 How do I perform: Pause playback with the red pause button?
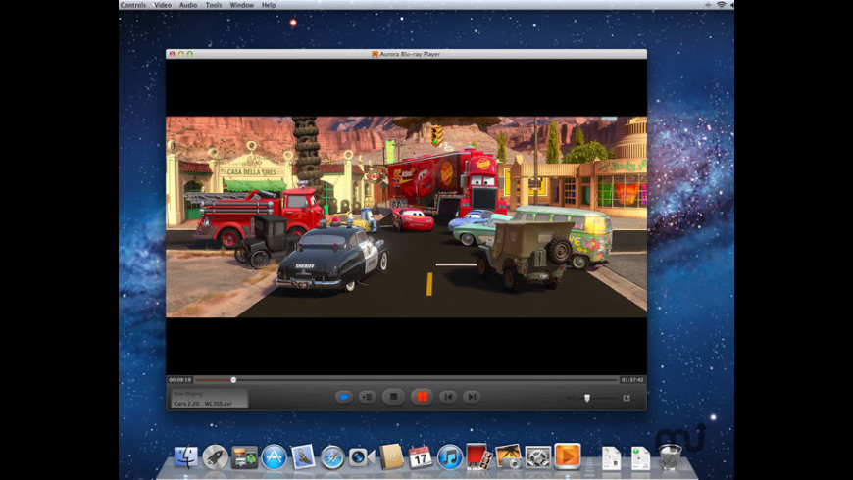click(423, 397)
